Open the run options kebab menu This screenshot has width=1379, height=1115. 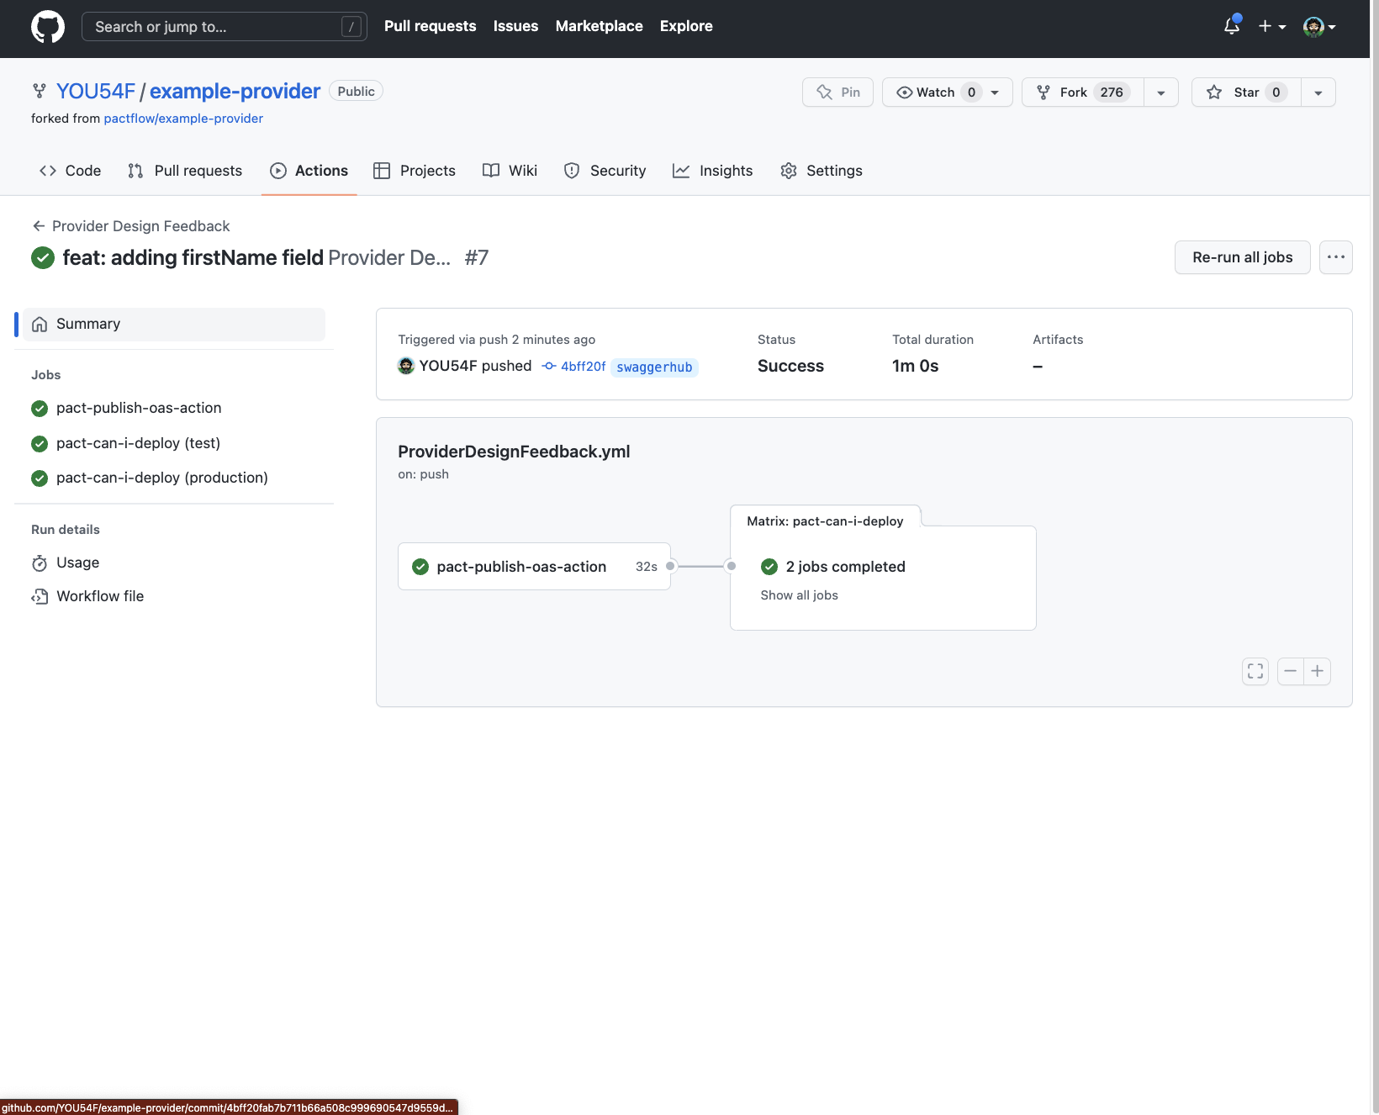(x=1335, y=257)
